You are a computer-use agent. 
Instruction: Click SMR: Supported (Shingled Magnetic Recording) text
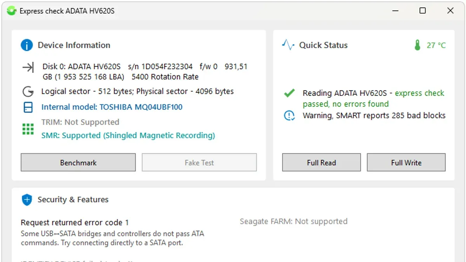point(128,135)
